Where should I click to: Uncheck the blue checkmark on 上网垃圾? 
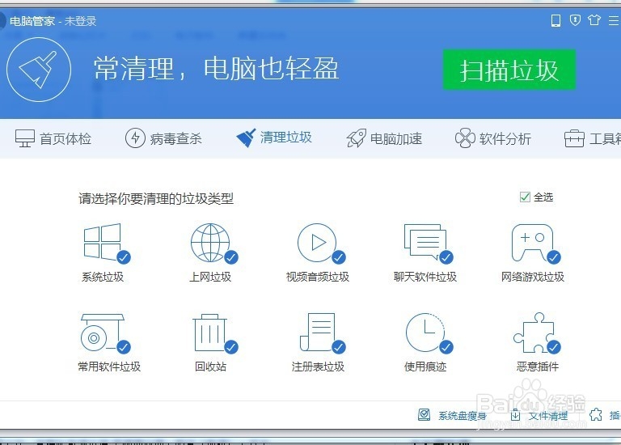click(x=231, y=257)
